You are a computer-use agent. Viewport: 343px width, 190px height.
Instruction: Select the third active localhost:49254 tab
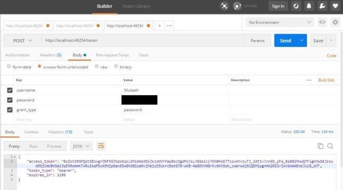(128, 26)
